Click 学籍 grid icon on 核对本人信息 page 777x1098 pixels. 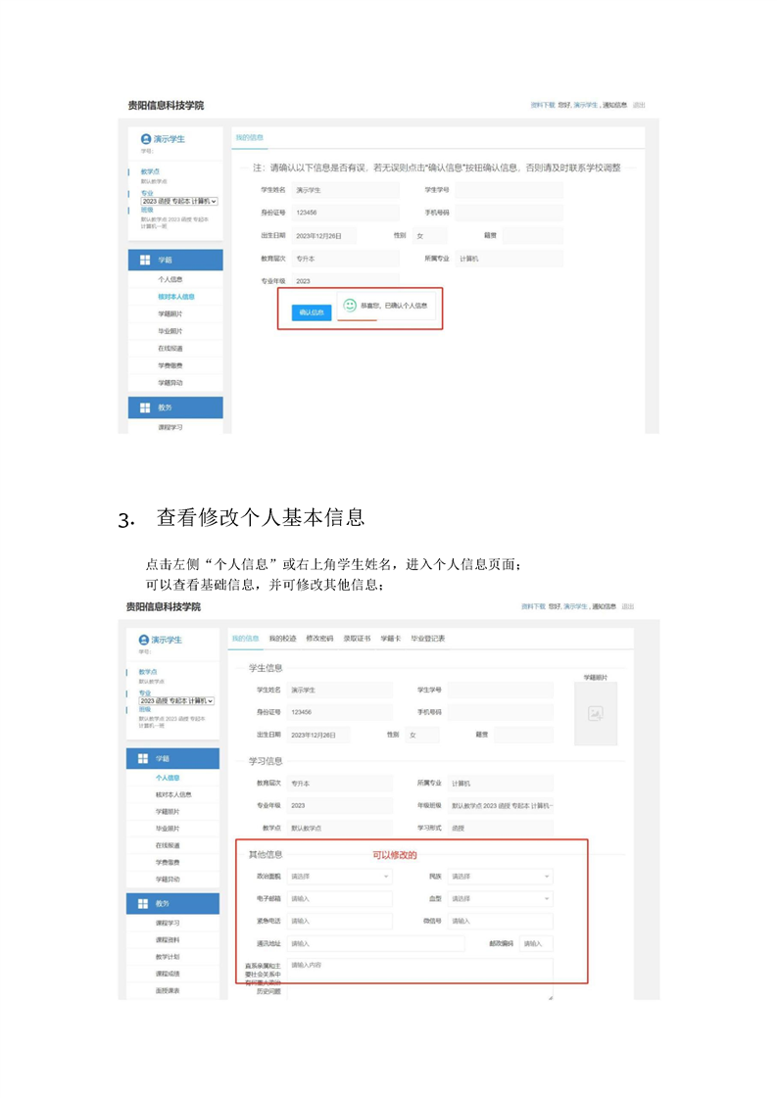(x=145, y=260)
